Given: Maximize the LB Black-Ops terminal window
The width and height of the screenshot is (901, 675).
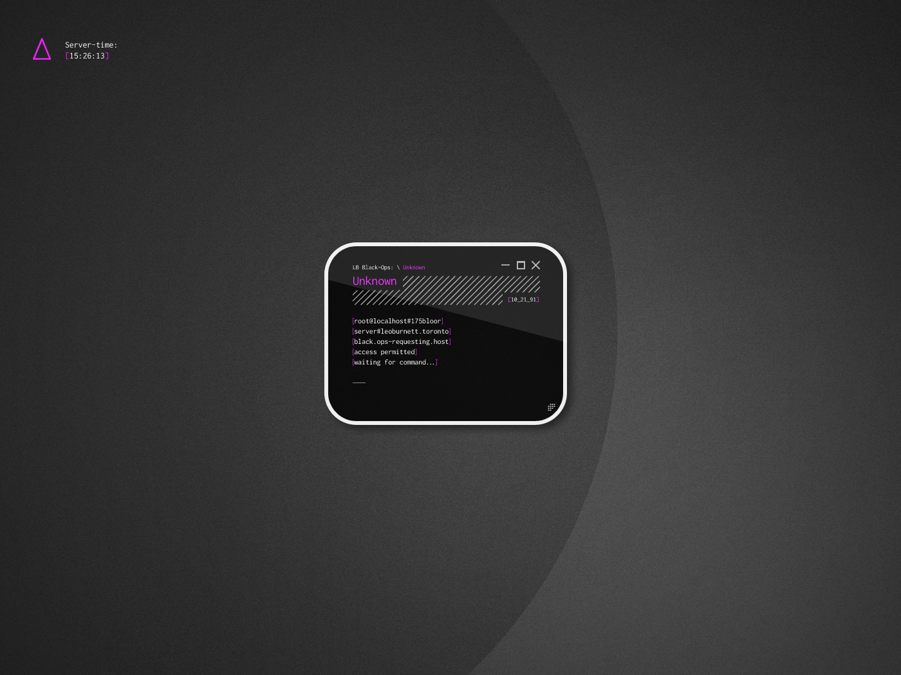Looking at the screenshot, I should 521,265.
